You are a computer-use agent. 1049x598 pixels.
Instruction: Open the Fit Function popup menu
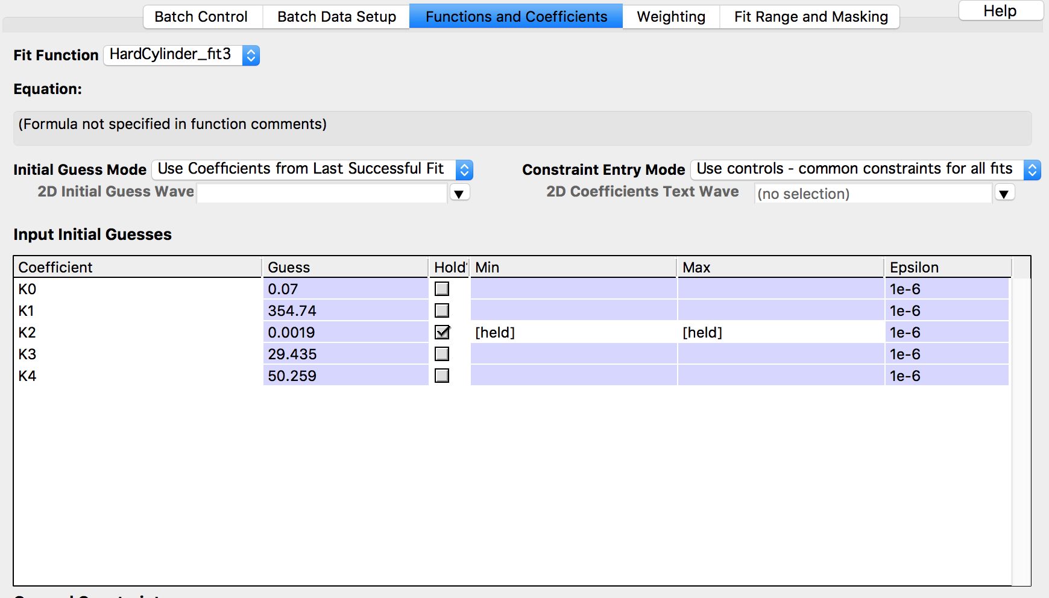click(181, 55)
